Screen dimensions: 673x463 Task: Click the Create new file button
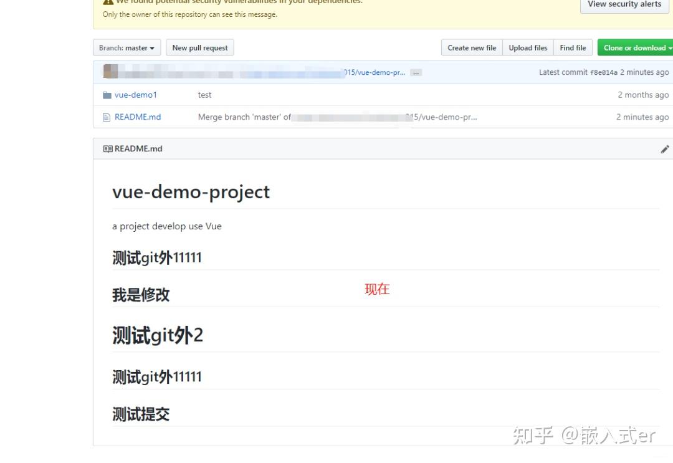(472, 47)
